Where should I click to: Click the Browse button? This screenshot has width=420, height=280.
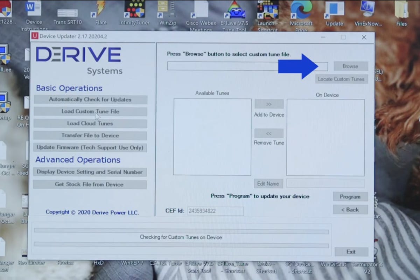point(350,66)
